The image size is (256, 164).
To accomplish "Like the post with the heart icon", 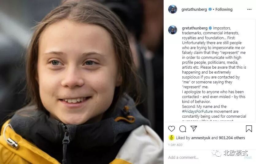I will pos(171,129).
